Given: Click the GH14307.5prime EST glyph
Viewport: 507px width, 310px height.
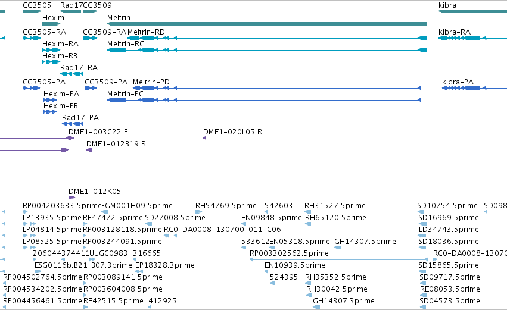Looking at the screenshot, I should pos(338,248).
